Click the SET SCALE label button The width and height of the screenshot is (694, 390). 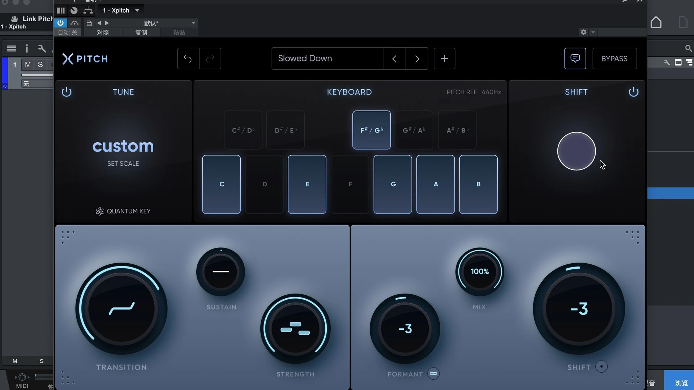(123, 163)
